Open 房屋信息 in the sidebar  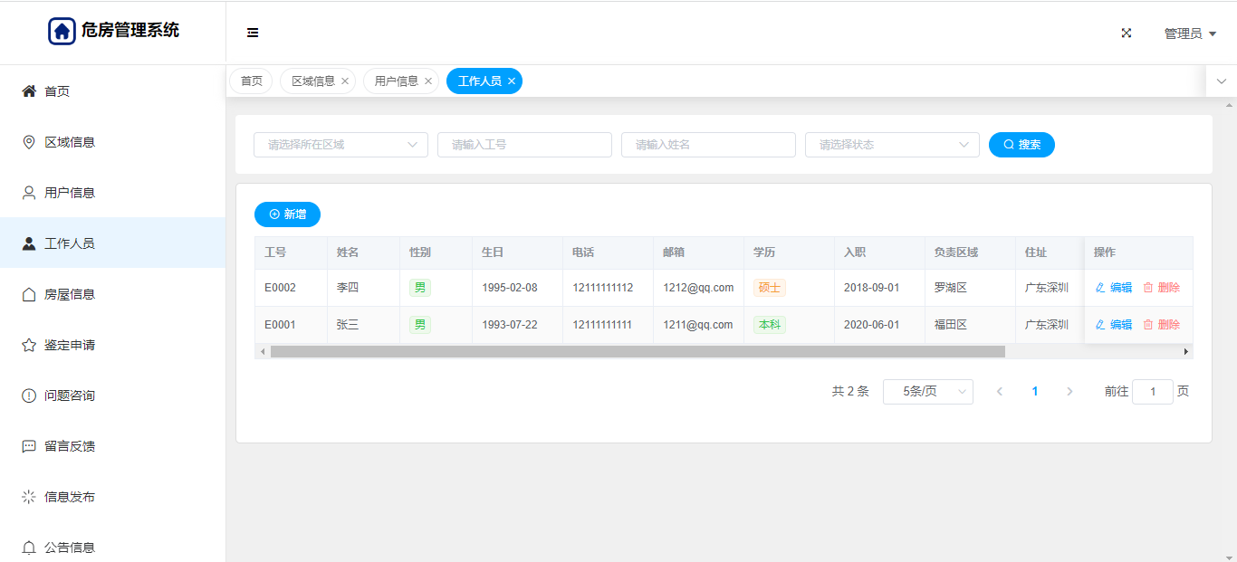(x=70, y=294)
